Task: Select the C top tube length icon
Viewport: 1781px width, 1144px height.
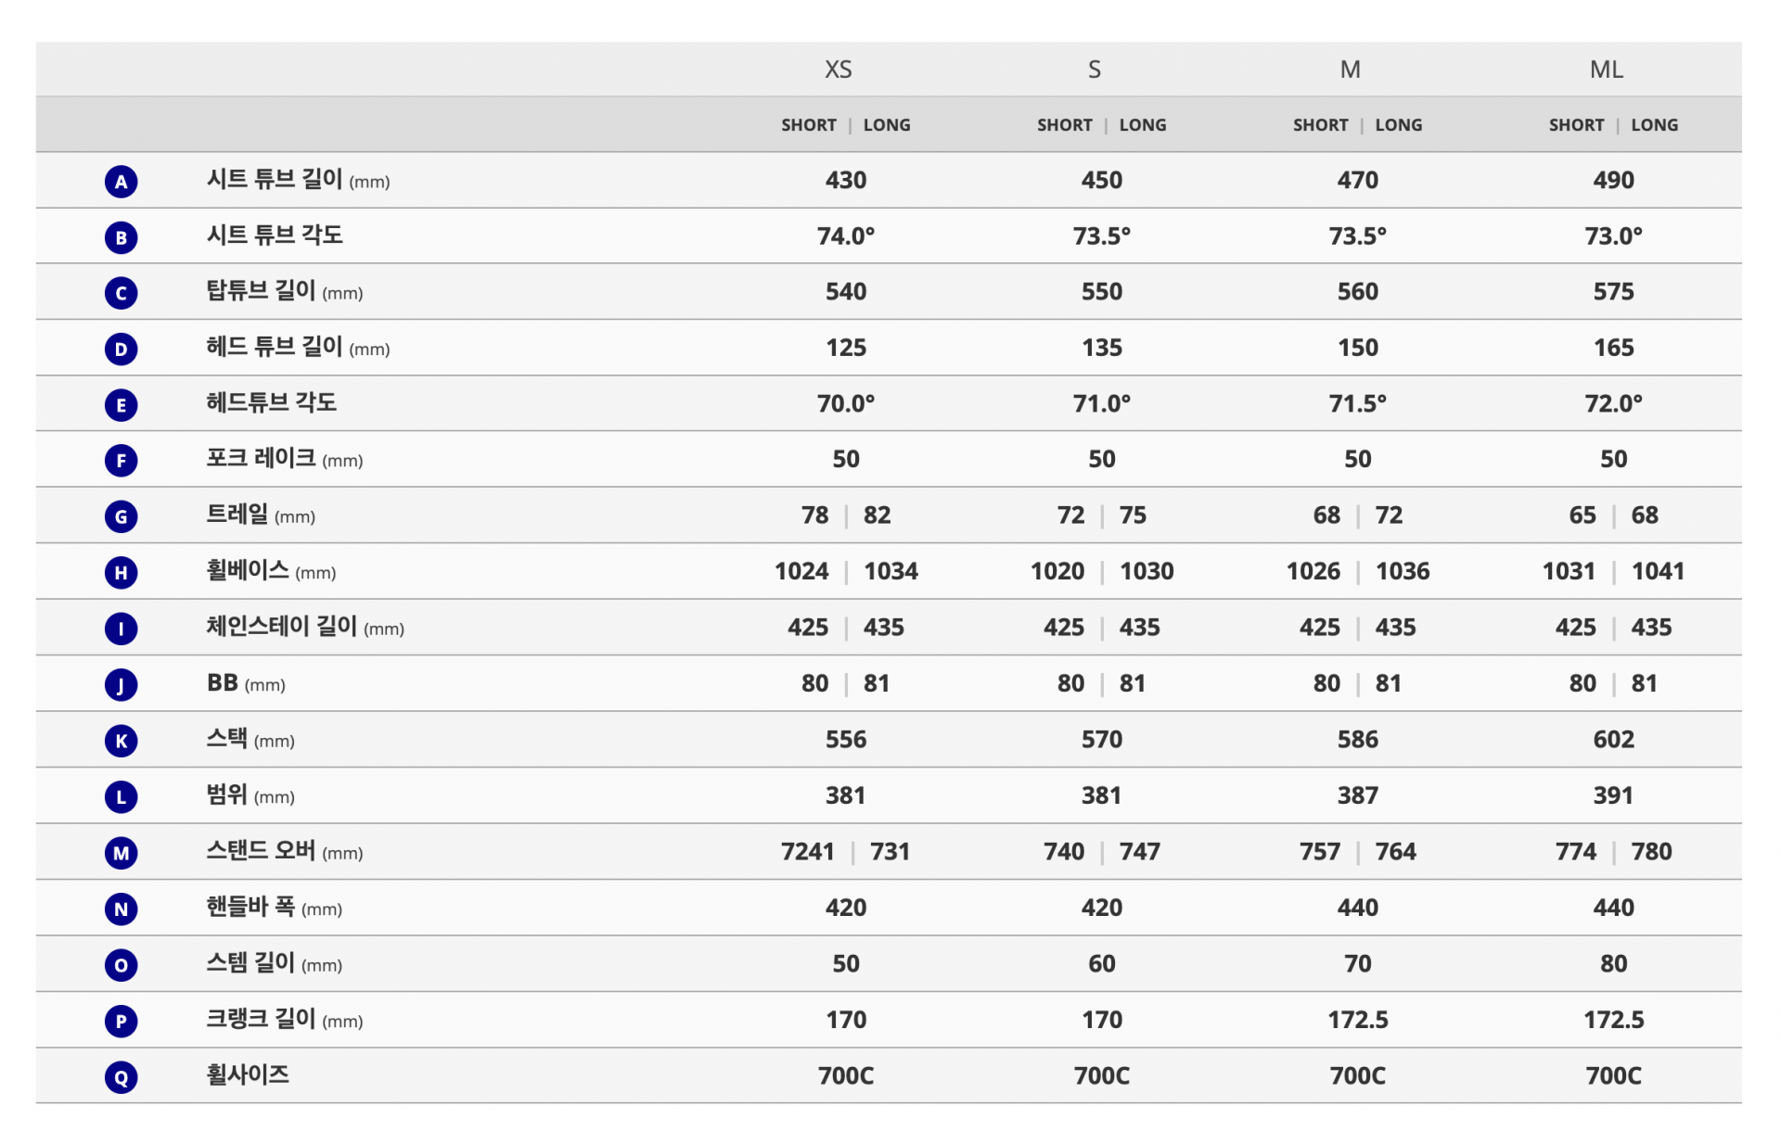Action: click(x=121, y=293)
